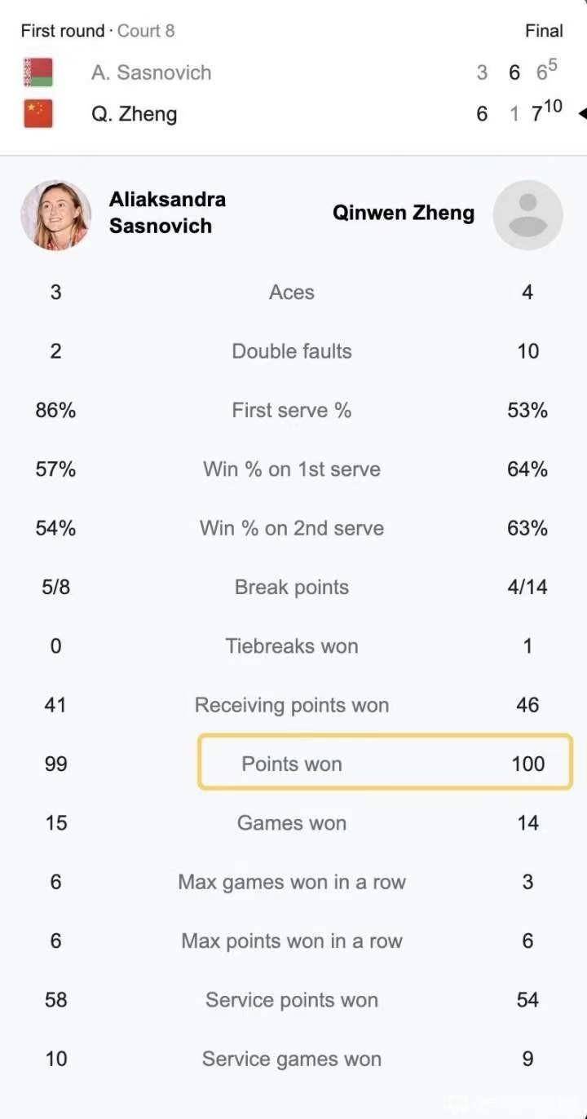Viewport: 587px width, 1119px height.
Task: Click the Final status text
Action: 544,31
